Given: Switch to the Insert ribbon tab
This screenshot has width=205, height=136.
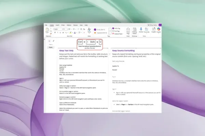Looking at the screenshot, I should [57, 25].
